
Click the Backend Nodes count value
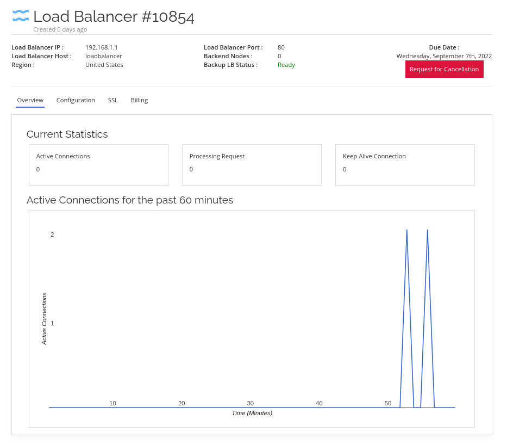(279, 55)
